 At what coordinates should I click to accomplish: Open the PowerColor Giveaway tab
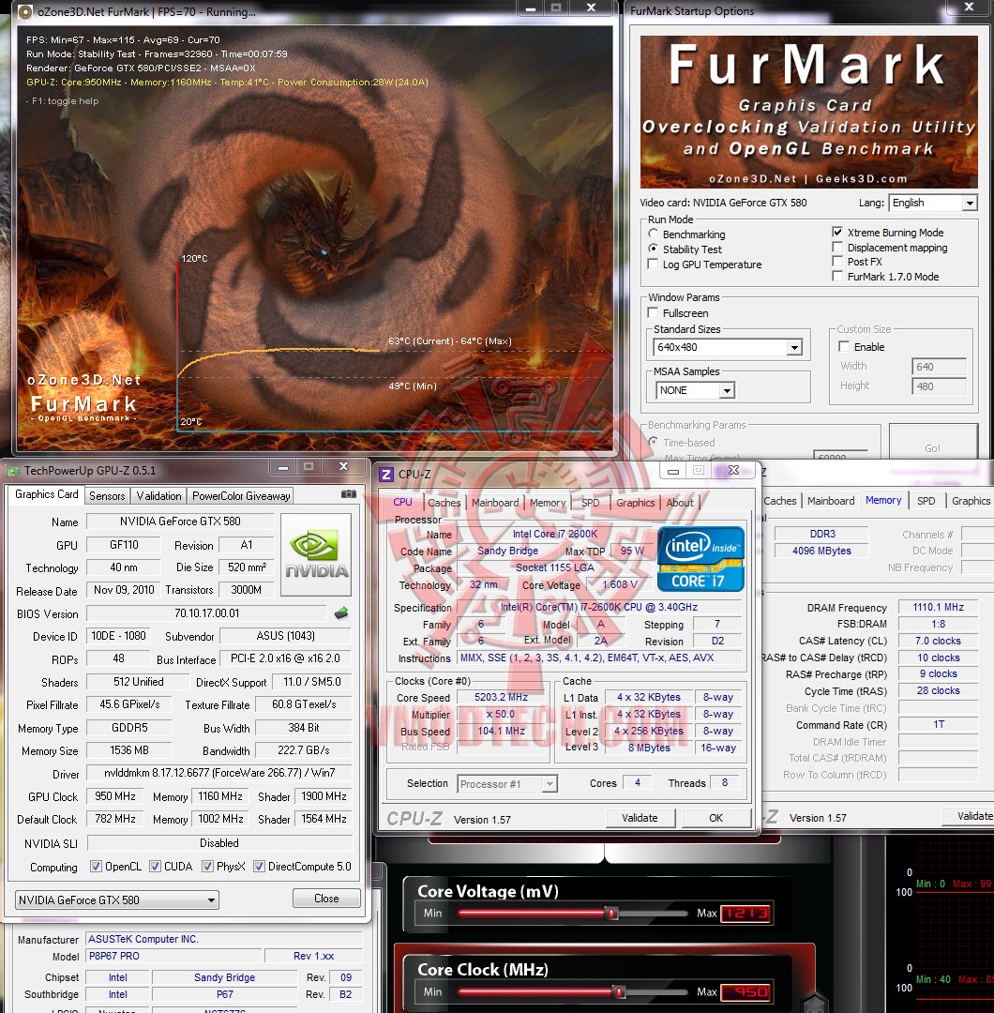pyautogui.click(x=241, y=496)
